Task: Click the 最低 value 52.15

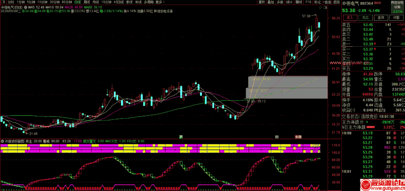Action: [368, 84]
